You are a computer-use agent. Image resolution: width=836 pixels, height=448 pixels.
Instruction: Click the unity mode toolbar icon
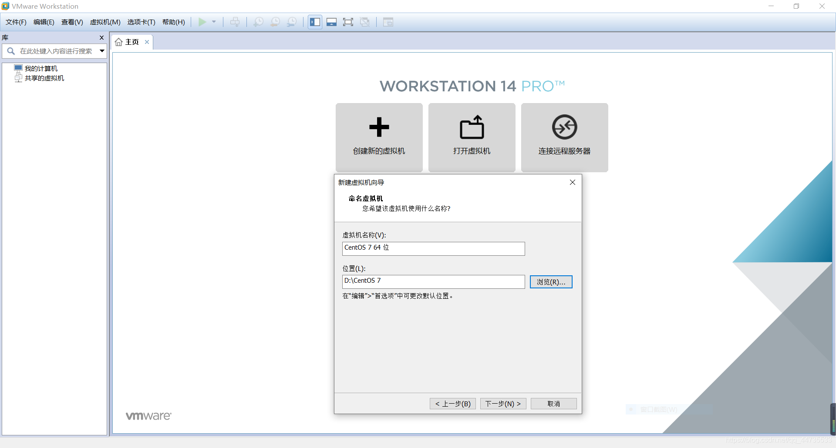click(365, 22)
